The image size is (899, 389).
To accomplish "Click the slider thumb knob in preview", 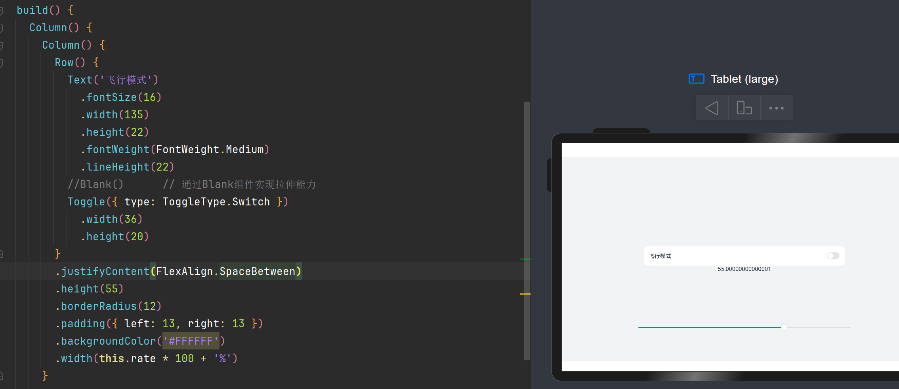I will click(x=784, y=327).
